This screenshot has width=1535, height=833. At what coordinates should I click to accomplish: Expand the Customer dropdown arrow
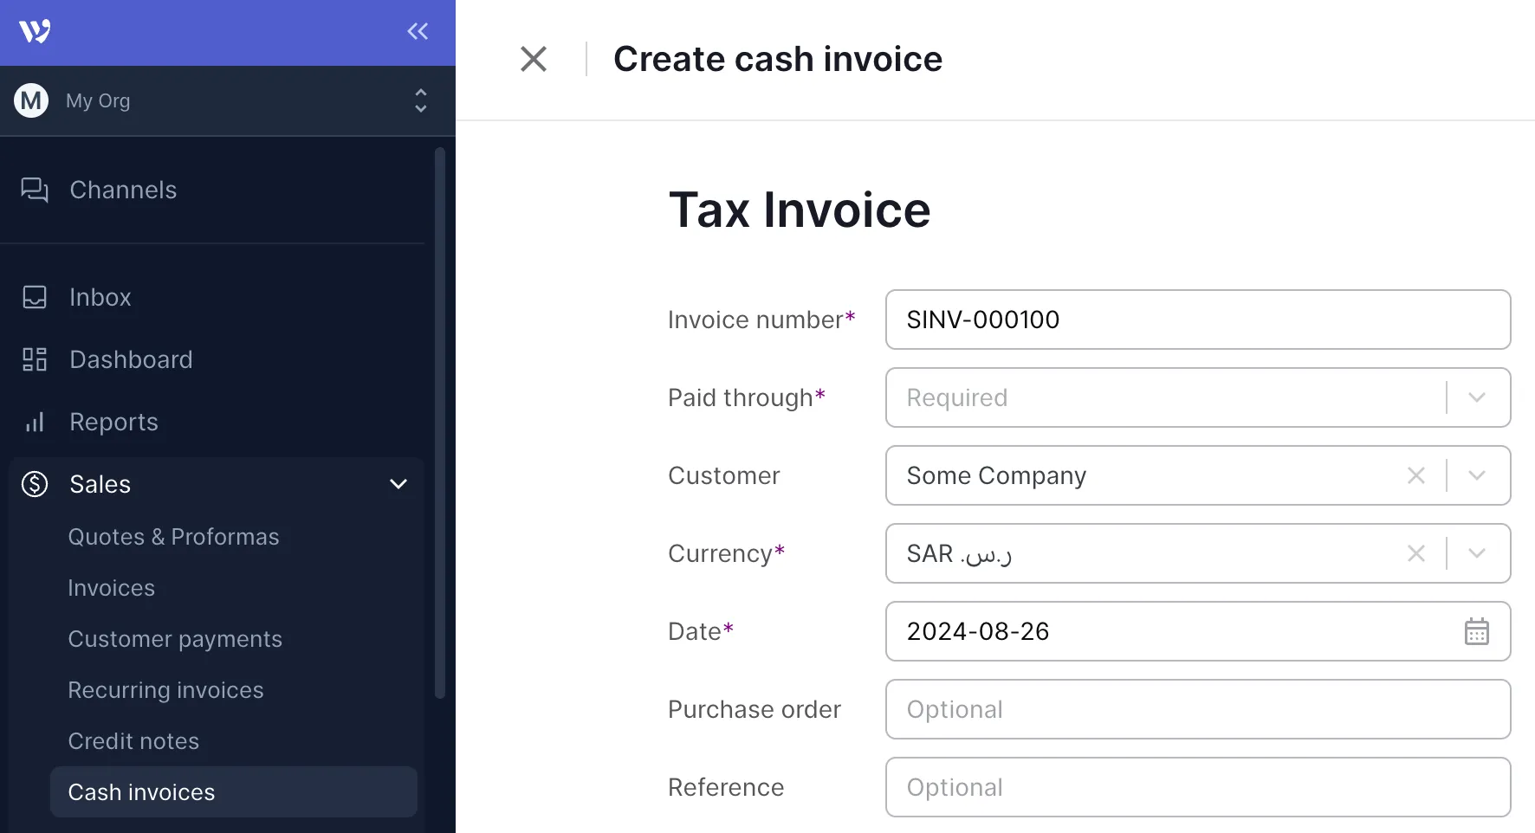point(1477,475)
